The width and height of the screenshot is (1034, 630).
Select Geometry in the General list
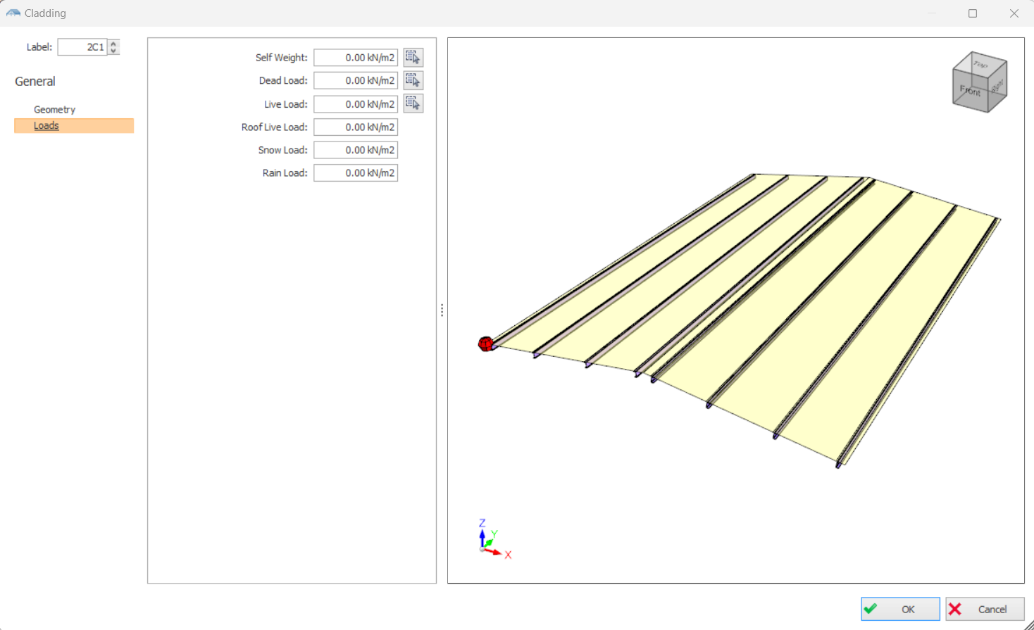54,110
